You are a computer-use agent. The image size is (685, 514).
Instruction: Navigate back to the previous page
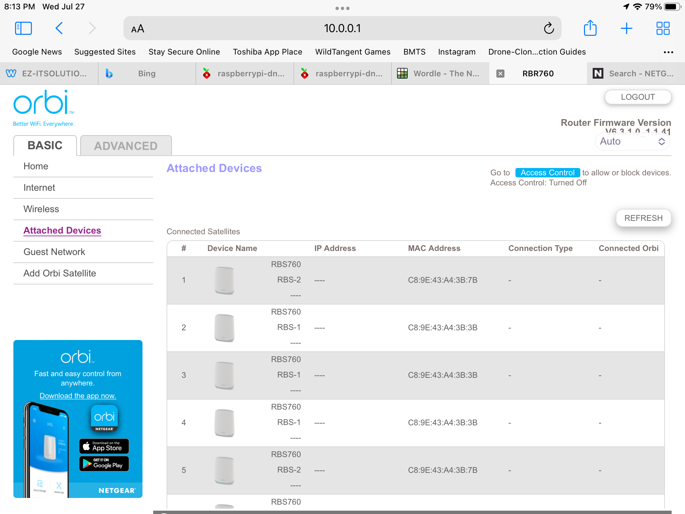click(x=59, y=28)
